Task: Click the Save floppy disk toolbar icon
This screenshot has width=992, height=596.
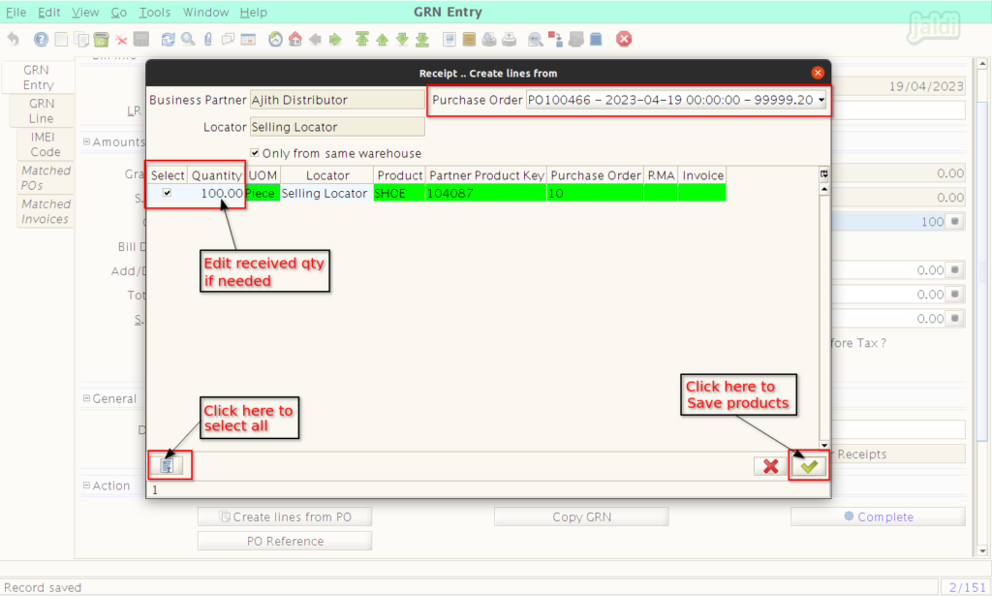Action: [x=141, y=39]
